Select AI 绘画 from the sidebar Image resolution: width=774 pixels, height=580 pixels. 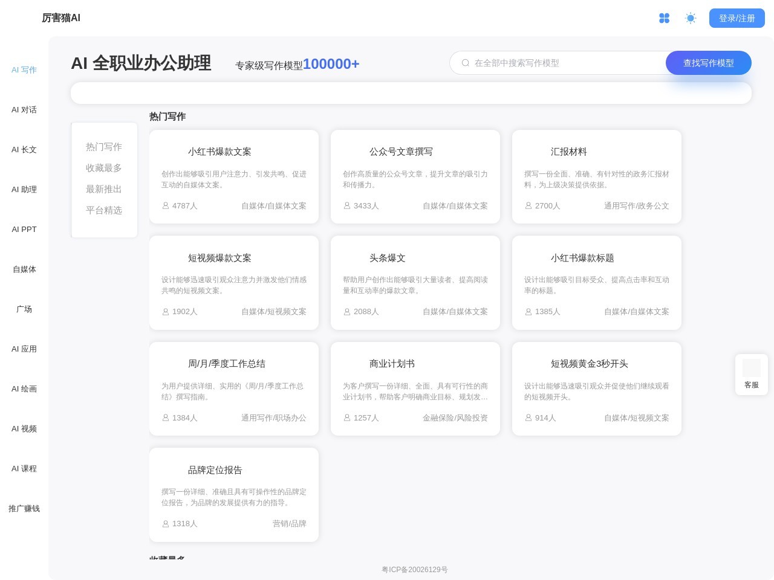click(24, 389)
